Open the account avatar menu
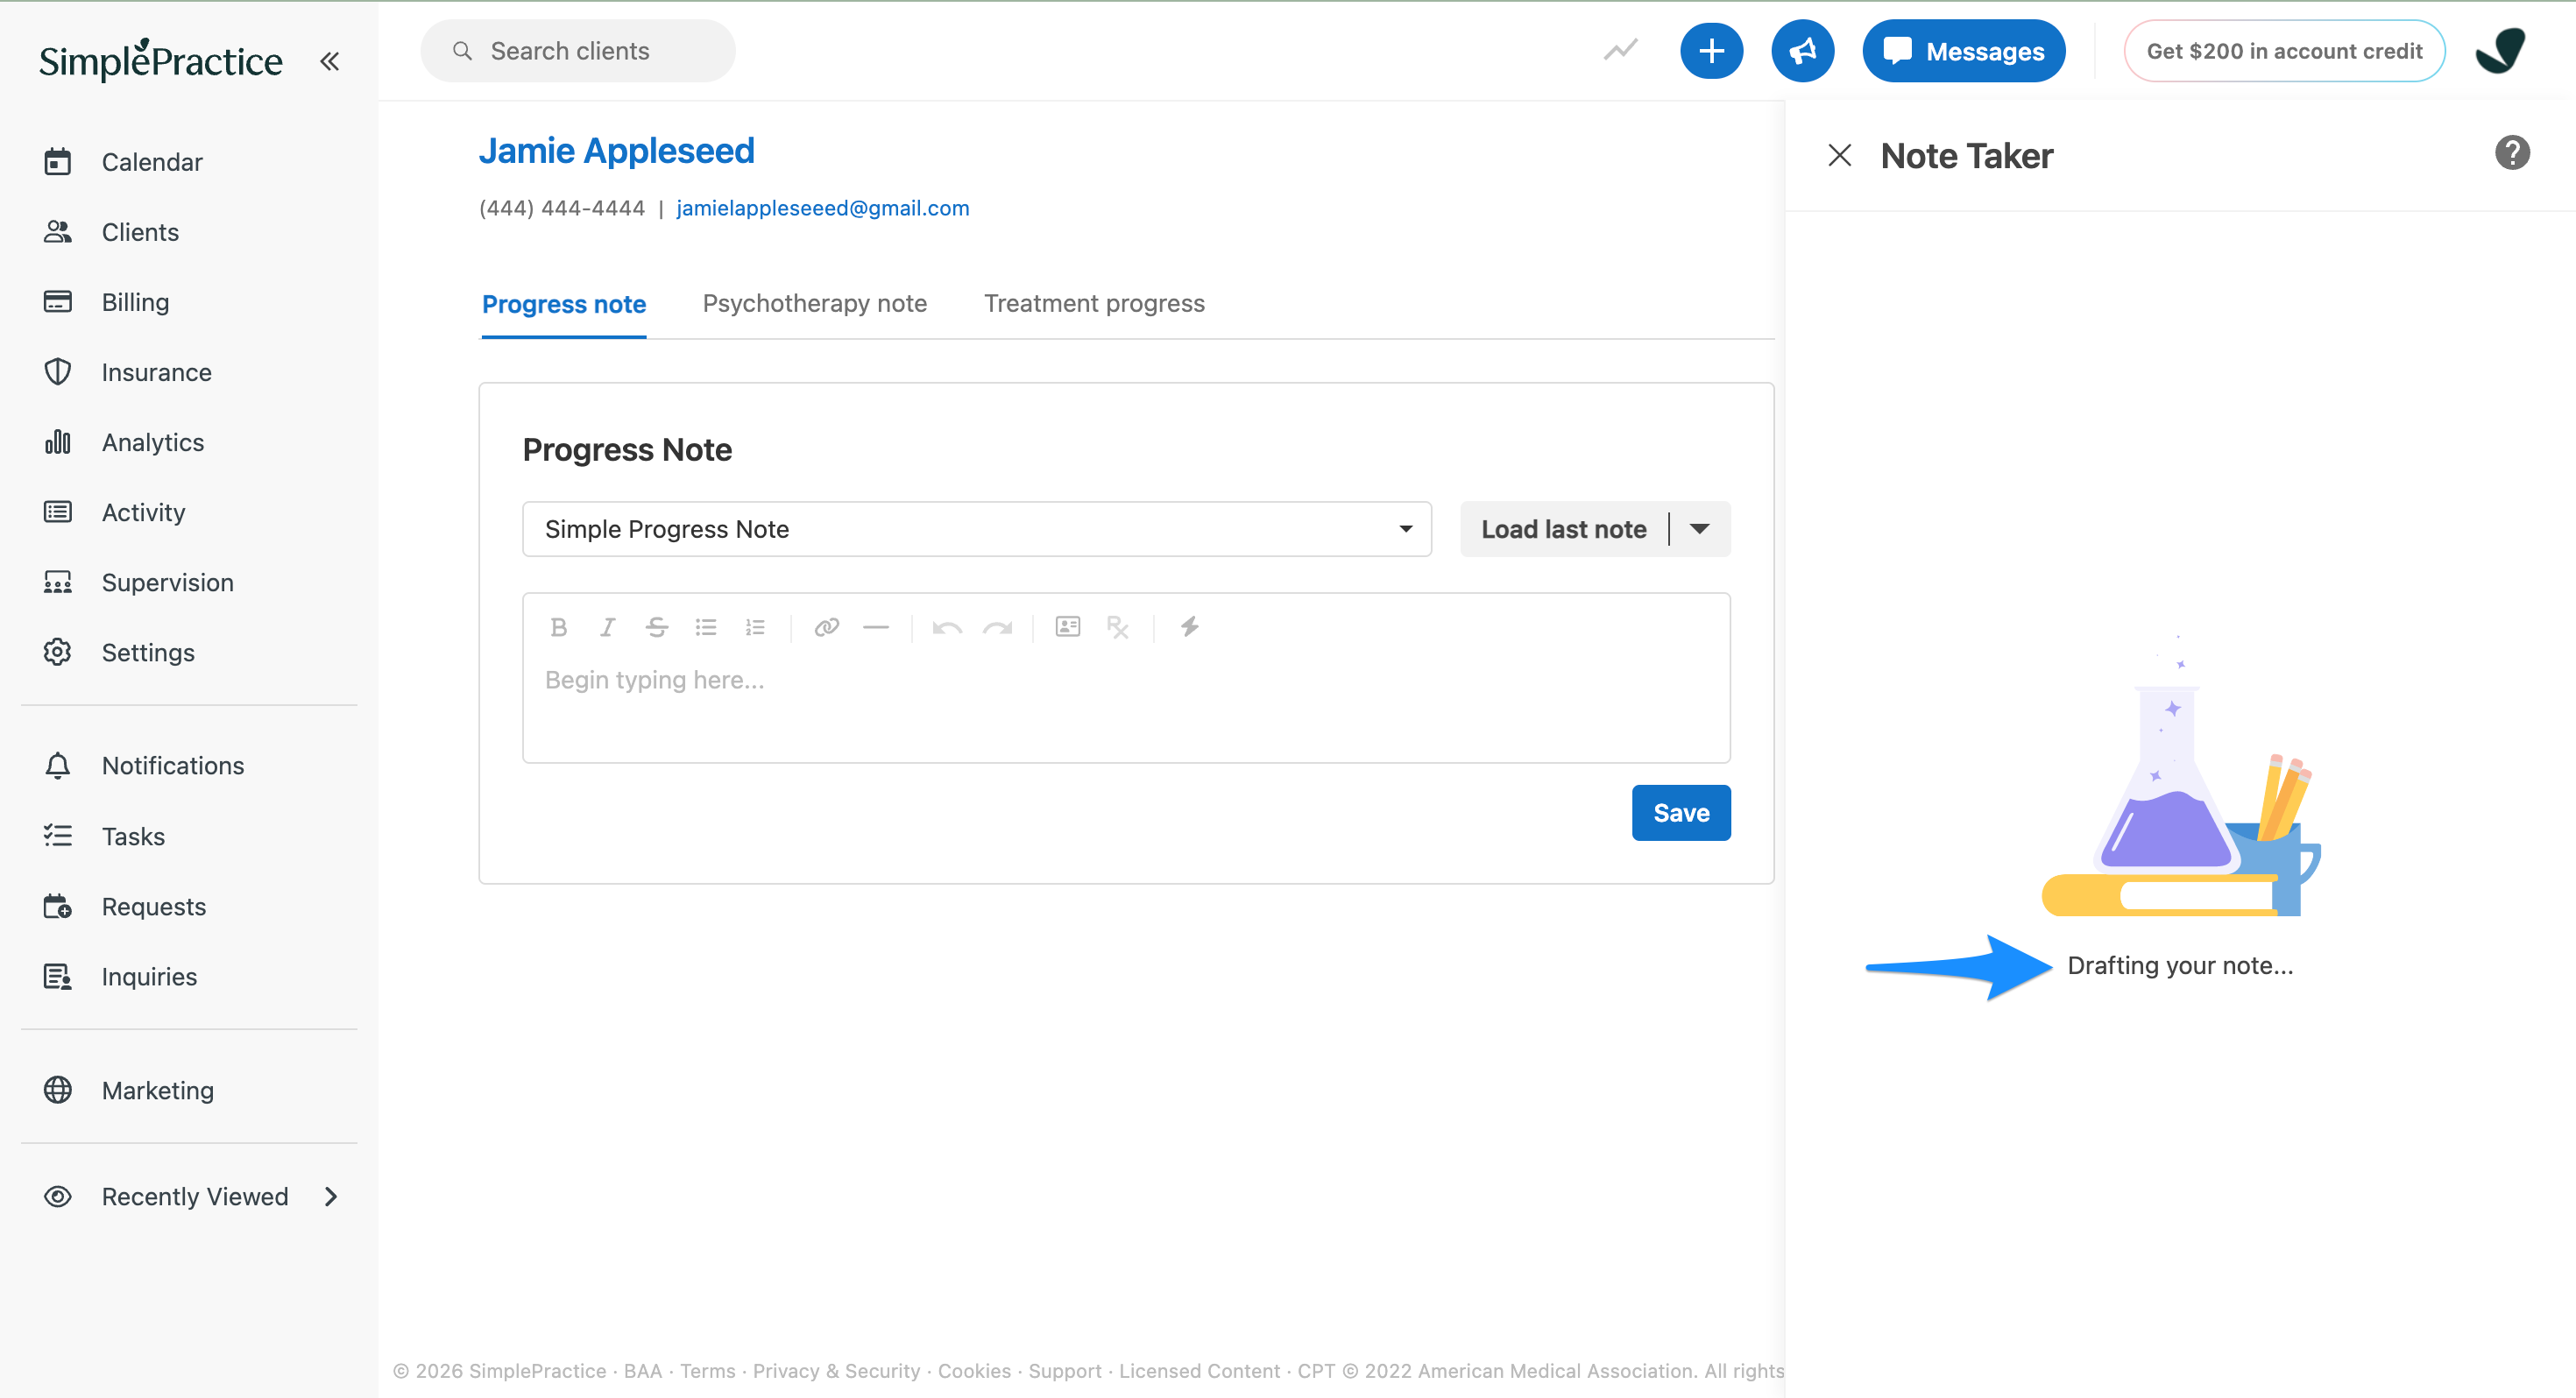Screen dimensions: 2576x1398 (2501, 51)
